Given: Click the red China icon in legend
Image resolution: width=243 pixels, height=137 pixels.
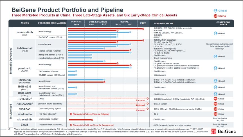Looking at the screenshot, I should [x=215, y=16].
